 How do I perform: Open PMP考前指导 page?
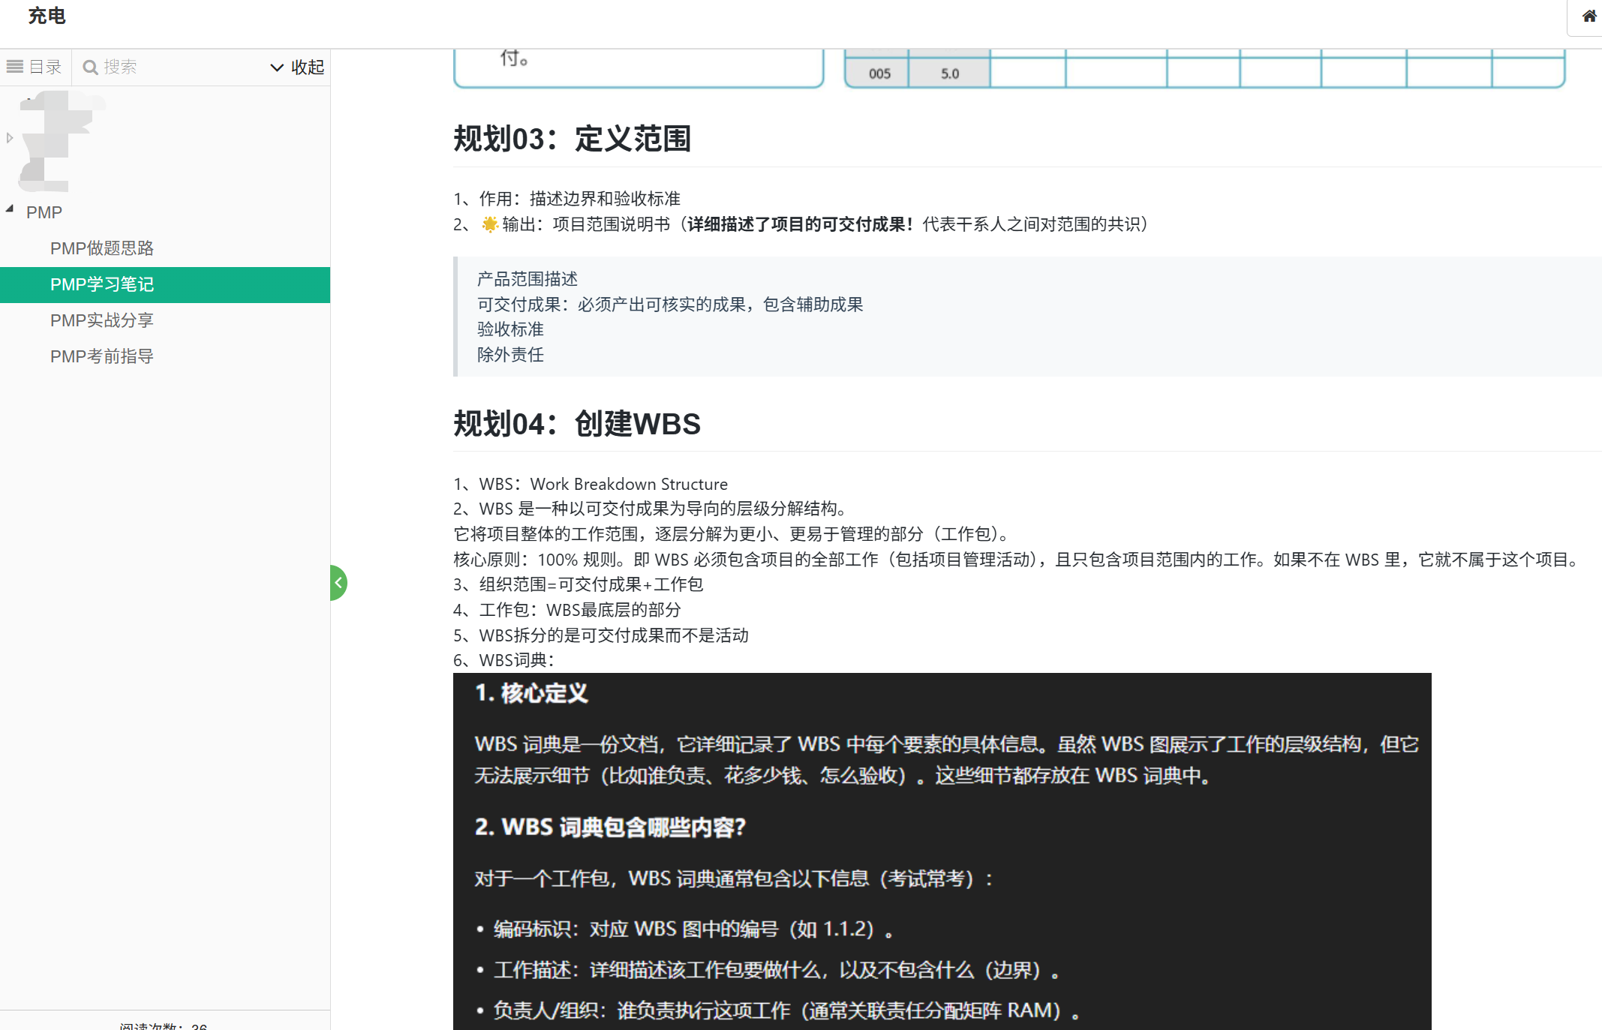[102, 356]
